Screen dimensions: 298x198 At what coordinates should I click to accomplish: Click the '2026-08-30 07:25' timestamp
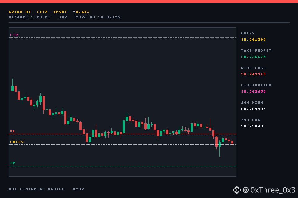[98, 17]
